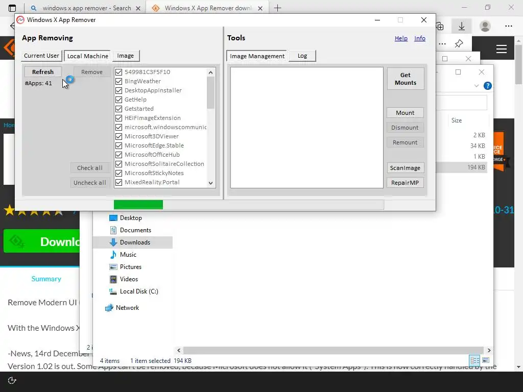This screenshot has width=523, height=392.
Task: Open the Summary tab on the web page
Action: [46, 279]
